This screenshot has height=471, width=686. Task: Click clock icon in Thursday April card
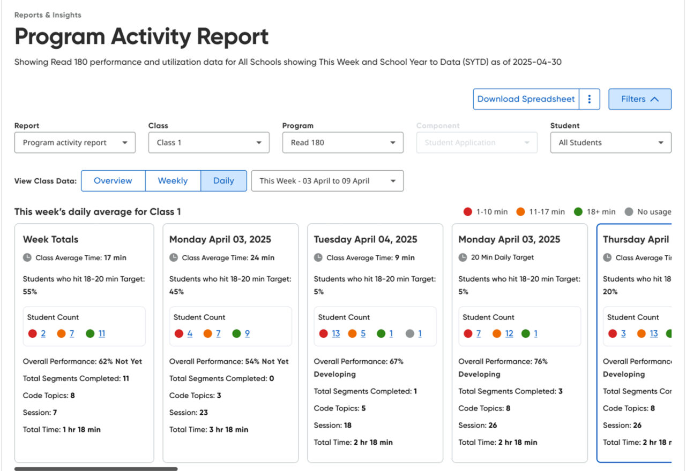pos(607,257)
